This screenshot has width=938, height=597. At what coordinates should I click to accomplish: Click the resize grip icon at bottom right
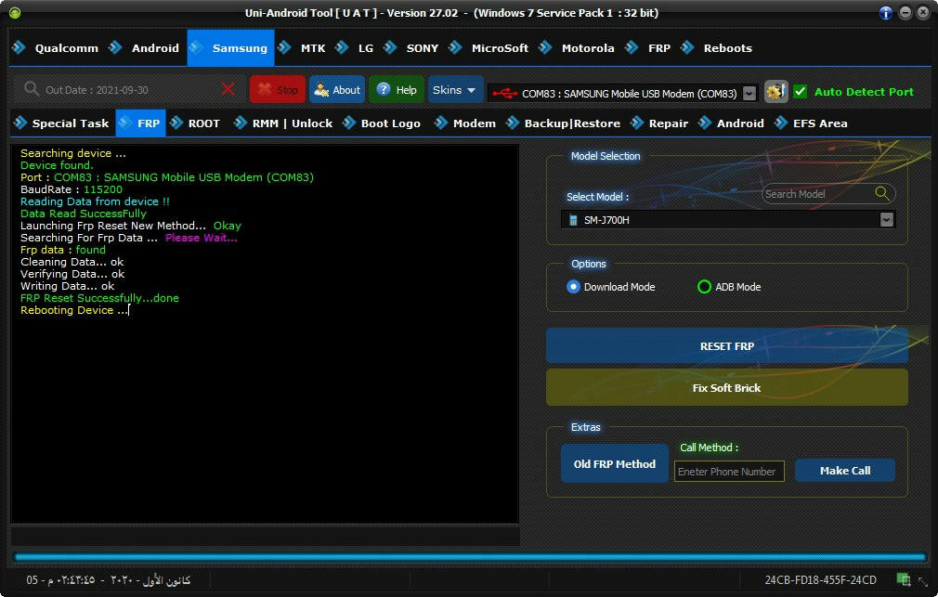(925, 581)
